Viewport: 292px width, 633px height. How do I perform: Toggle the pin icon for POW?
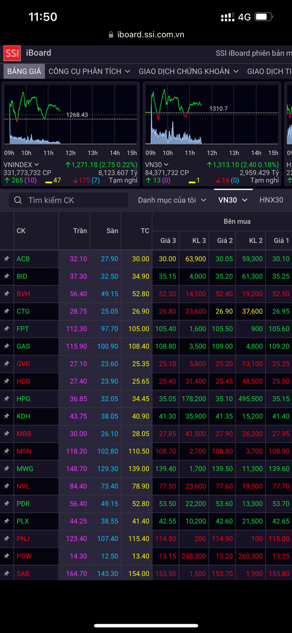[x=7, y=556]
